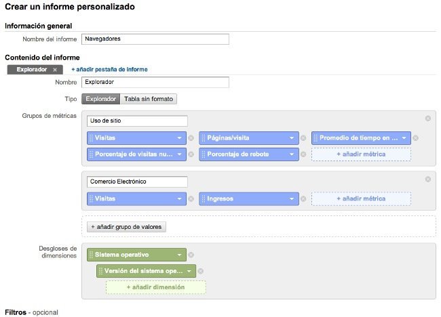
Task: Remove the Sistema operativo dimension x icon
Action: point(191,255)
